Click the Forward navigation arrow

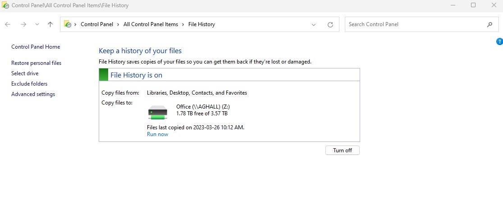point(23,24)
